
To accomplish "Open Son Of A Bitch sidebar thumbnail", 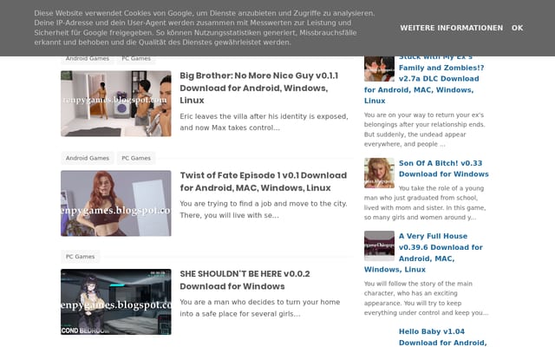I will coord(379,173).
